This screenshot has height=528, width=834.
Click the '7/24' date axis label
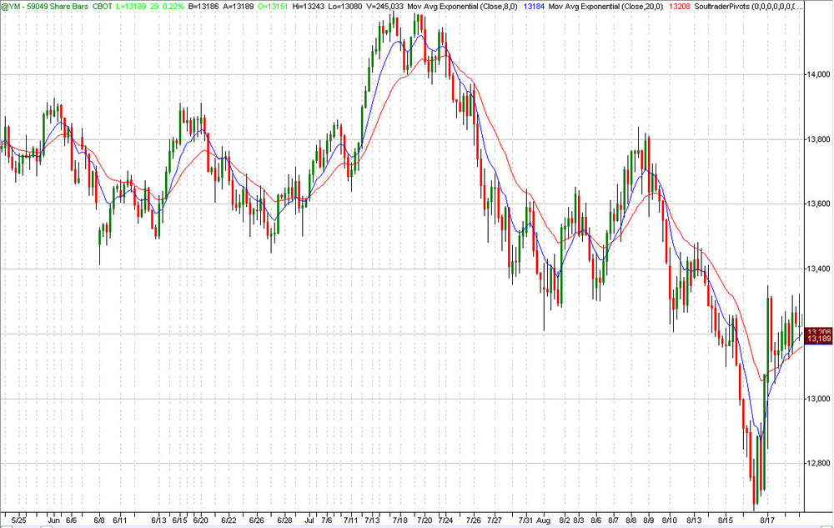point(445,520)
